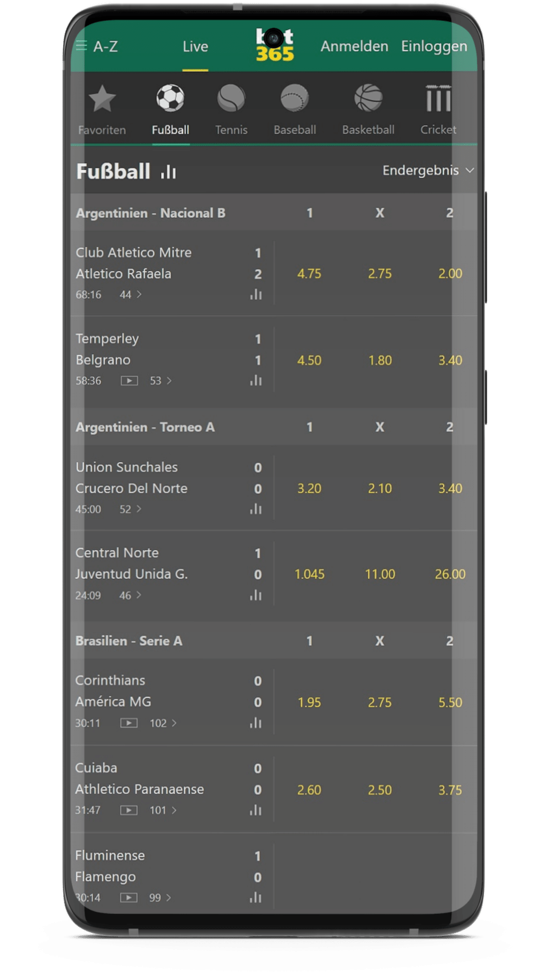
Task: Expand 102 markets for Corinthians vs América MG
Action: (163, 723)
